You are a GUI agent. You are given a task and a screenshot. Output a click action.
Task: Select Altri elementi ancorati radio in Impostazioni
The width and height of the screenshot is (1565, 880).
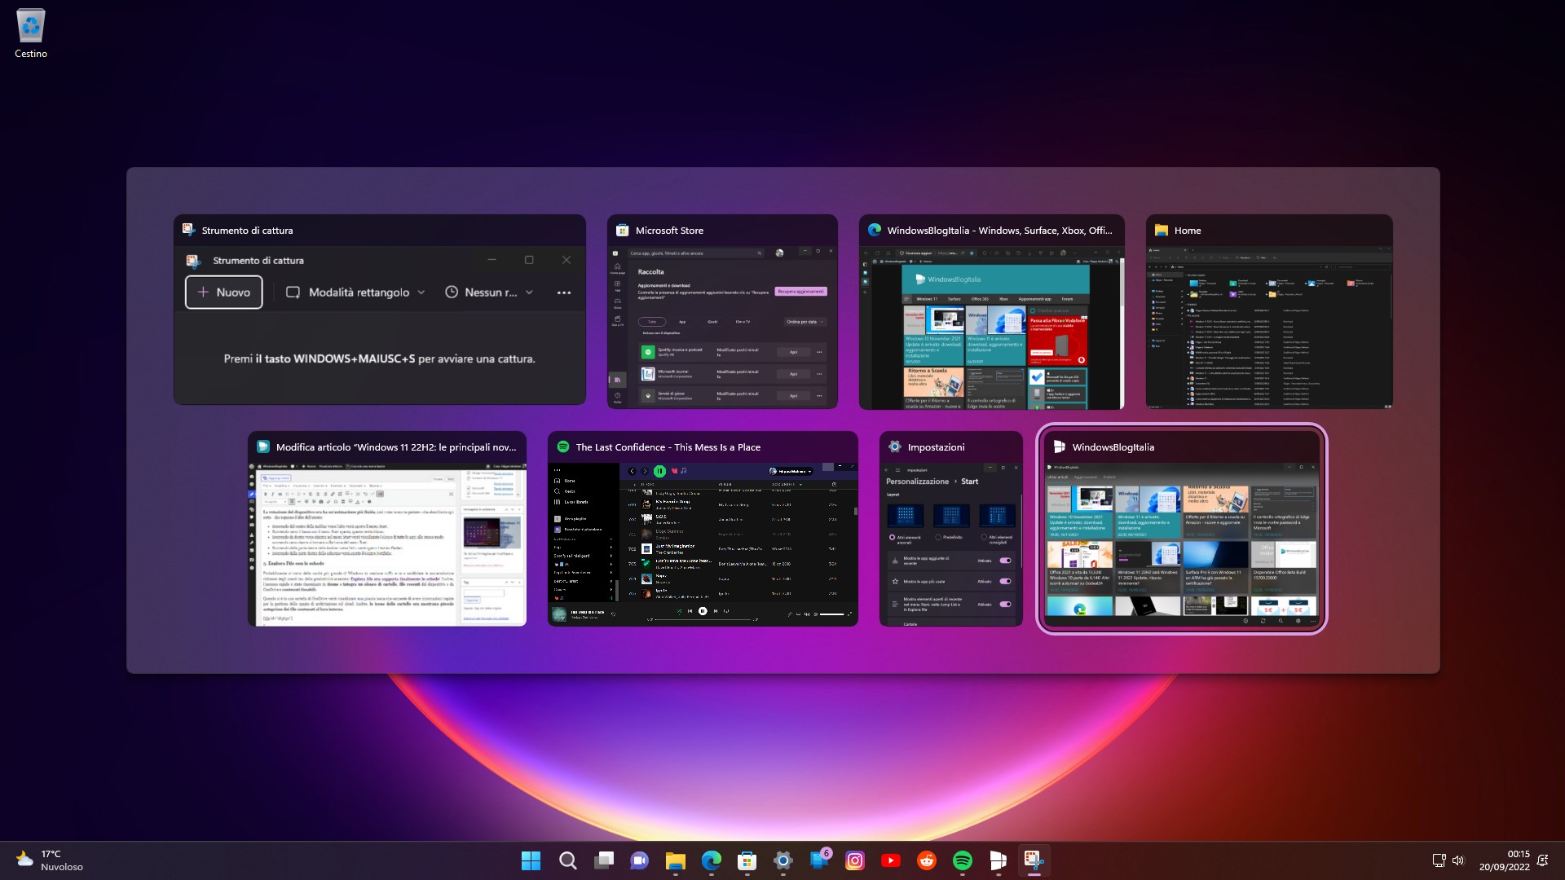[893, 538]
